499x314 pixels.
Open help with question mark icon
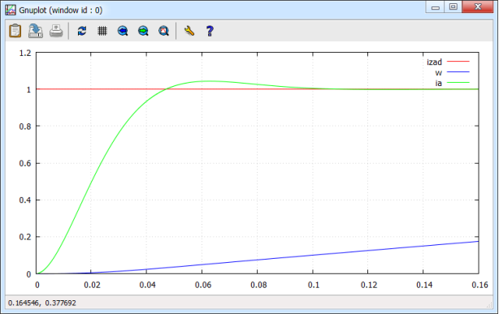(210, 31)
